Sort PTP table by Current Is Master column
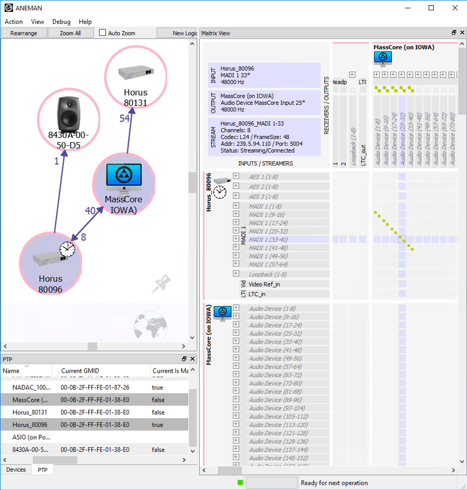This screenshot has width=467, height=490. tap(169, 371)
